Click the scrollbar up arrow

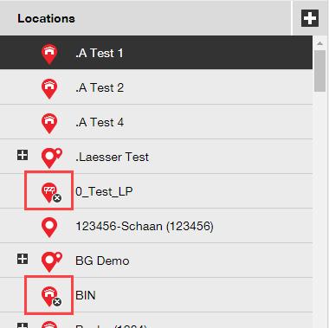click(319, 43)
